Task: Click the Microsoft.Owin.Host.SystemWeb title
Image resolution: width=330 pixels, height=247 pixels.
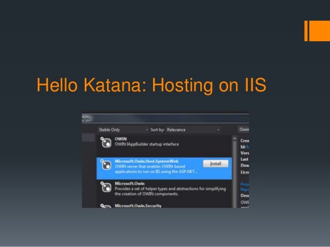Action: click(147, 161)
